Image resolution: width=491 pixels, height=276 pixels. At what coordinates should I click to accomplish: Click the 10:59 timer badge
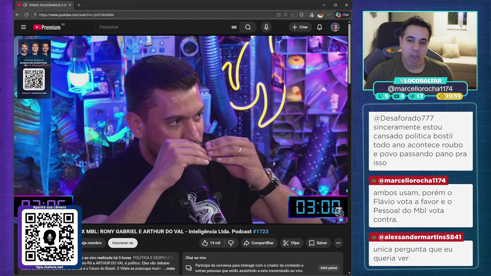[x=450, y=96]
